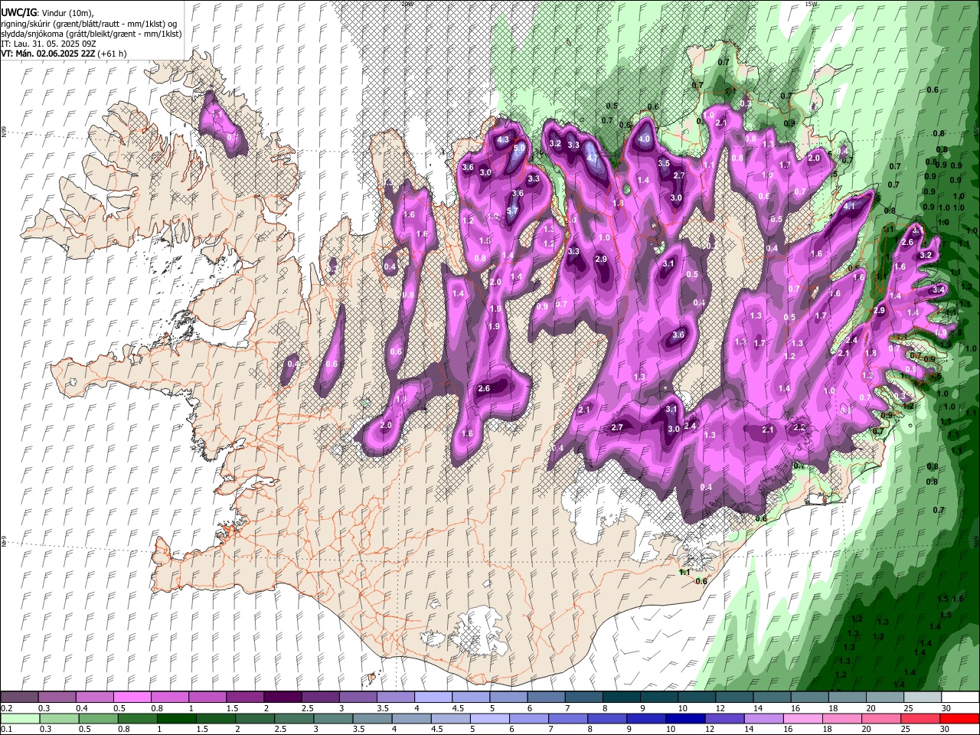
Task: Click the purple snow-scale swatch starting at 0.2
Action: 19,697
